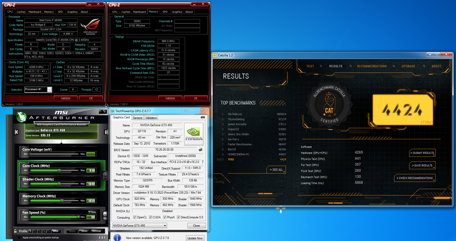This screenshot has height=241, width=456.
Task: Toggle the OpenCL checkbox in GPU-Z
Action: (x=135, y=217)
